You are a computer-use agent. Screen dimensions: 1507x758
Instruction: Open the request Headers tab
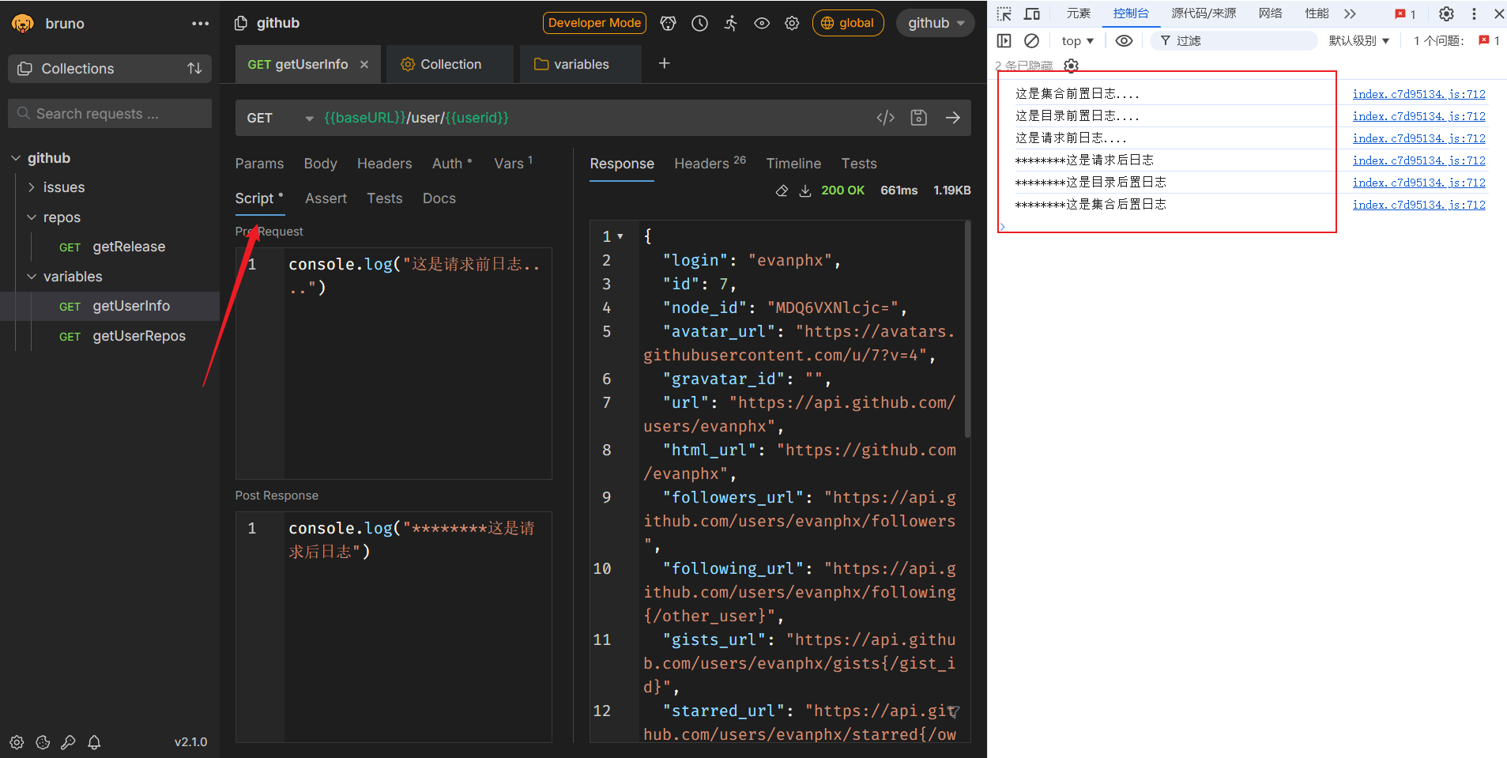[x=384, y=164]
